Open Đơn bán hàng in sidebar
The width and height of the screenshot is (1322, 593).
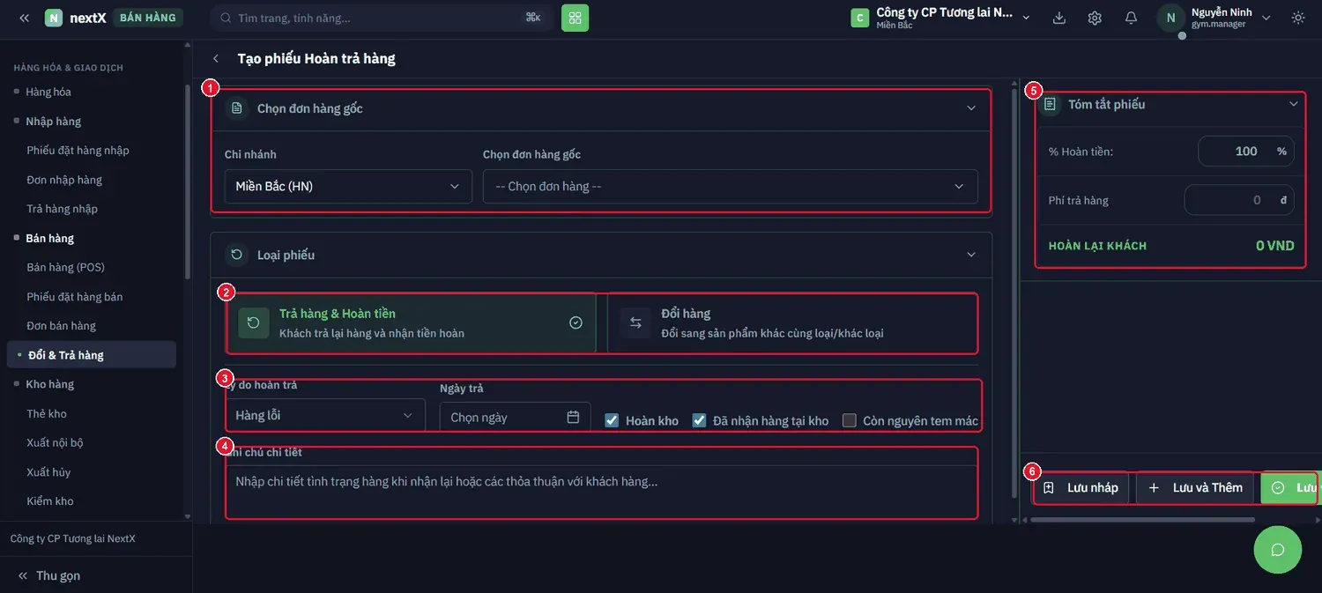click(61, 325)
